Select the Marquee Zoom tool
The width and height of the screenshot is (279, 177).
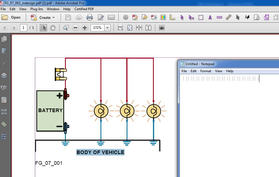pyautogui.click(x=66, y=27)
